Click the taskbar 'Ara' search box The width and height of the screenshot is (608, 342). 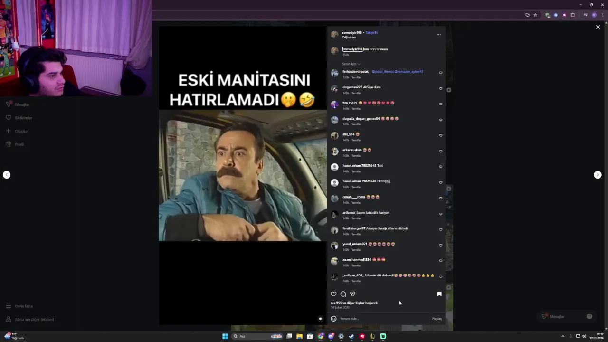coord(257,336)
